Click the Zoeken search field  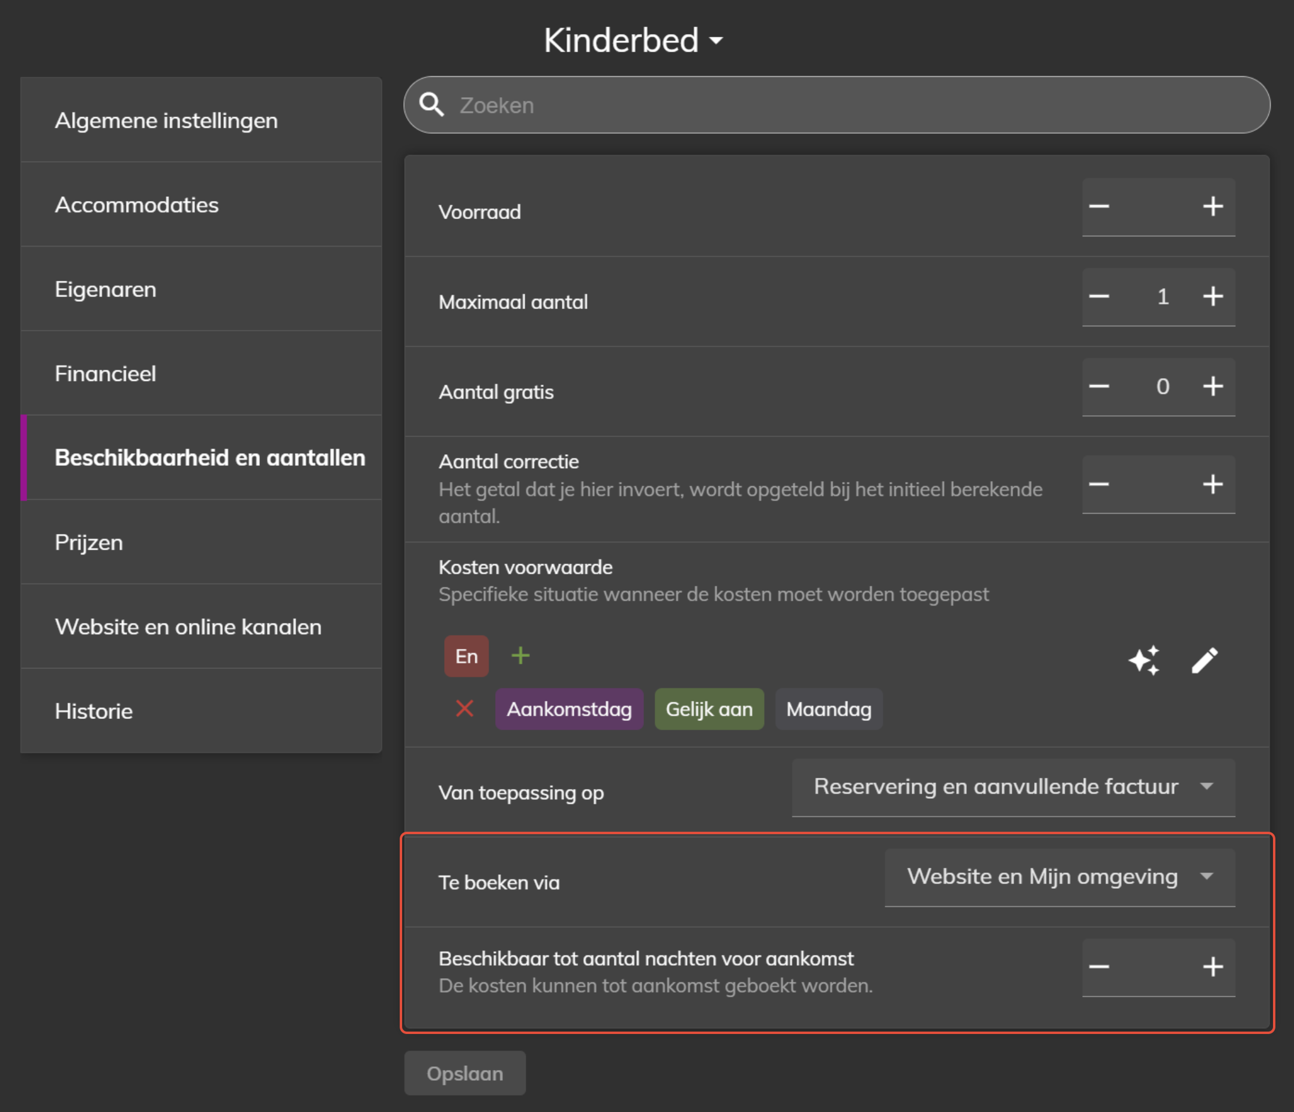click(x=837, y=105)
